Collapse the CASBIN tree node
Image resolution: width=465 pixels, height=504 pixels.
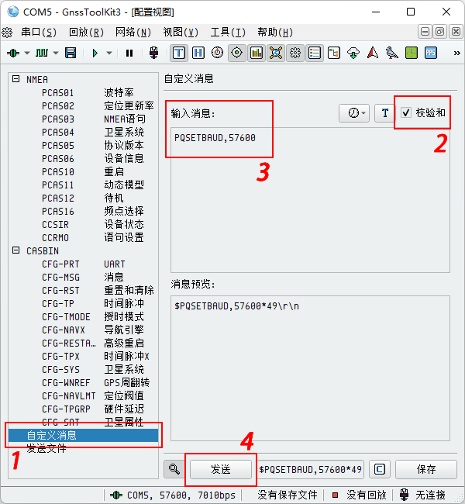(x=15, y=250)
